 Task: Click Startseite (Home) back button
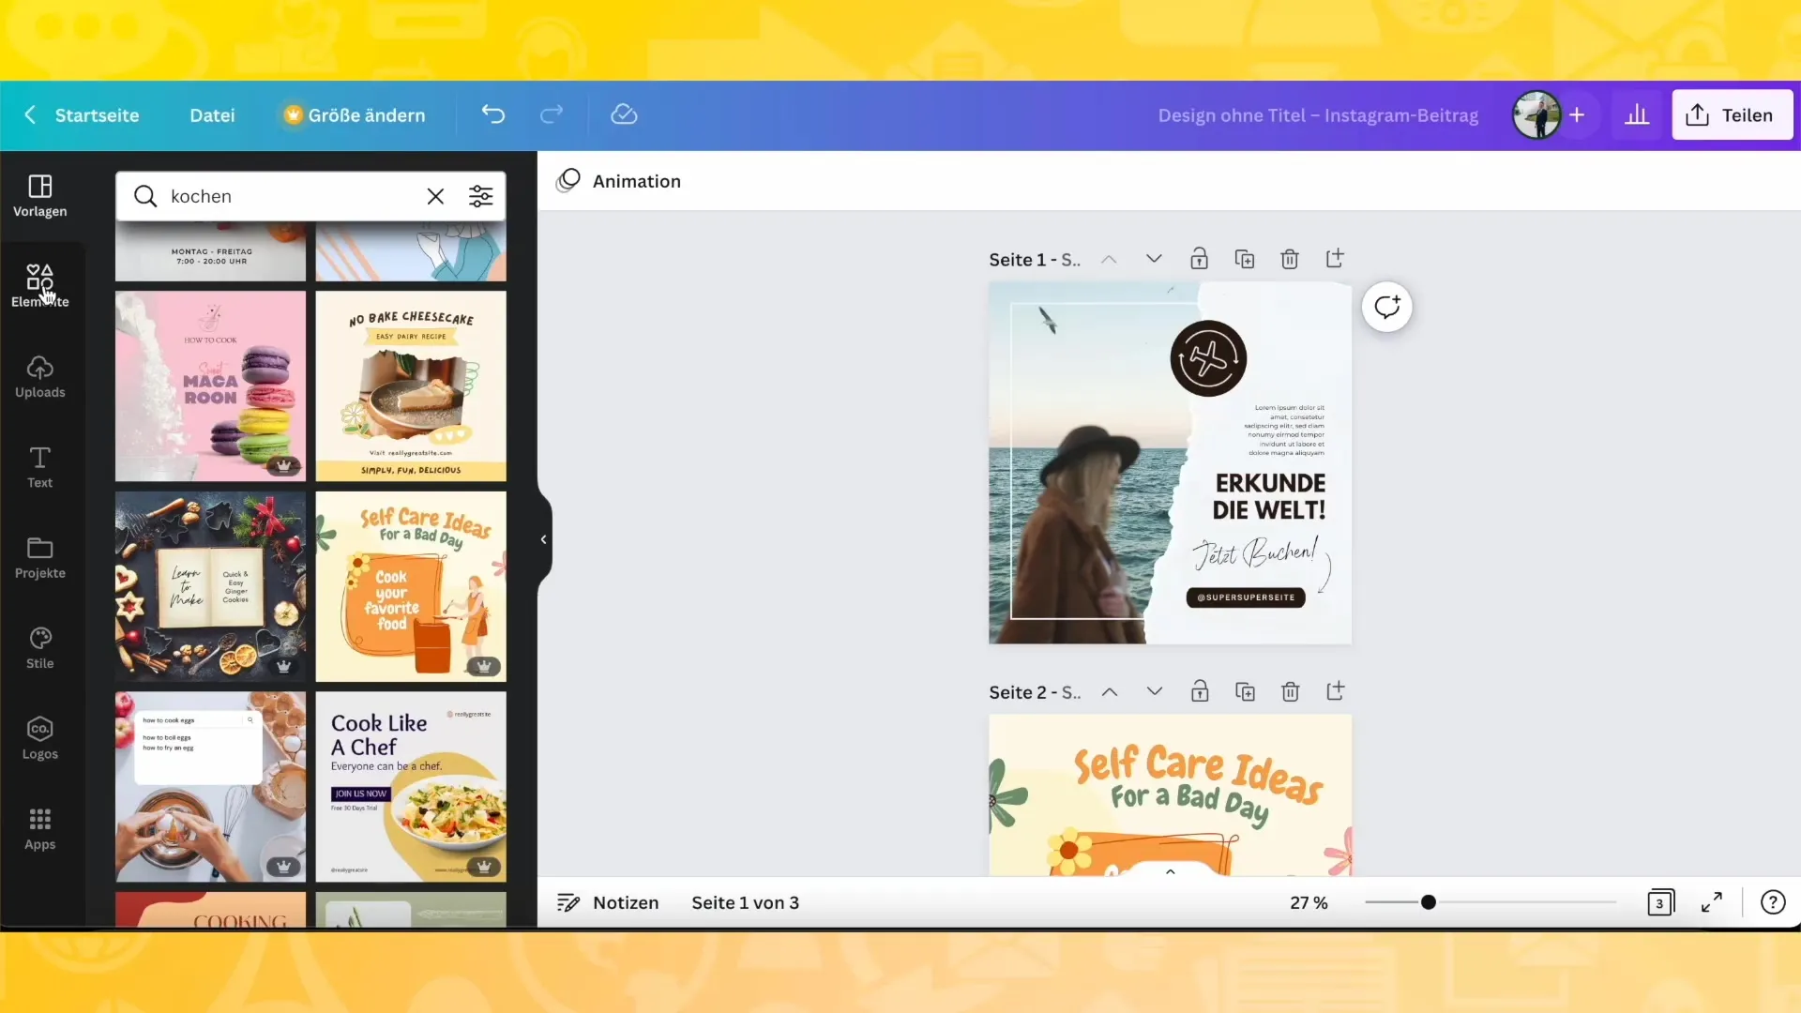pos(81,115)
